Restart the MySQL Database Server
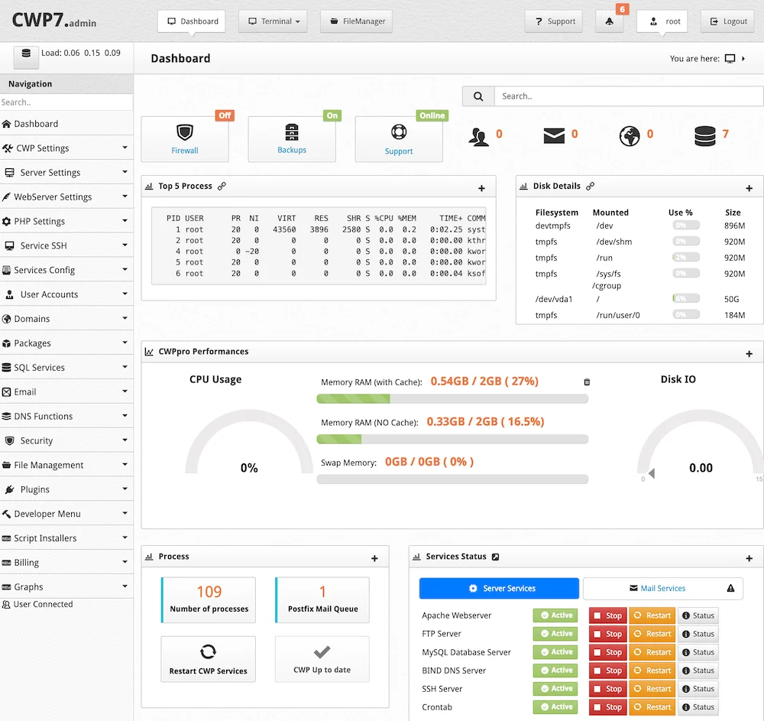The height and width of the screenshot is (721, 764). (x=652, y=652)
